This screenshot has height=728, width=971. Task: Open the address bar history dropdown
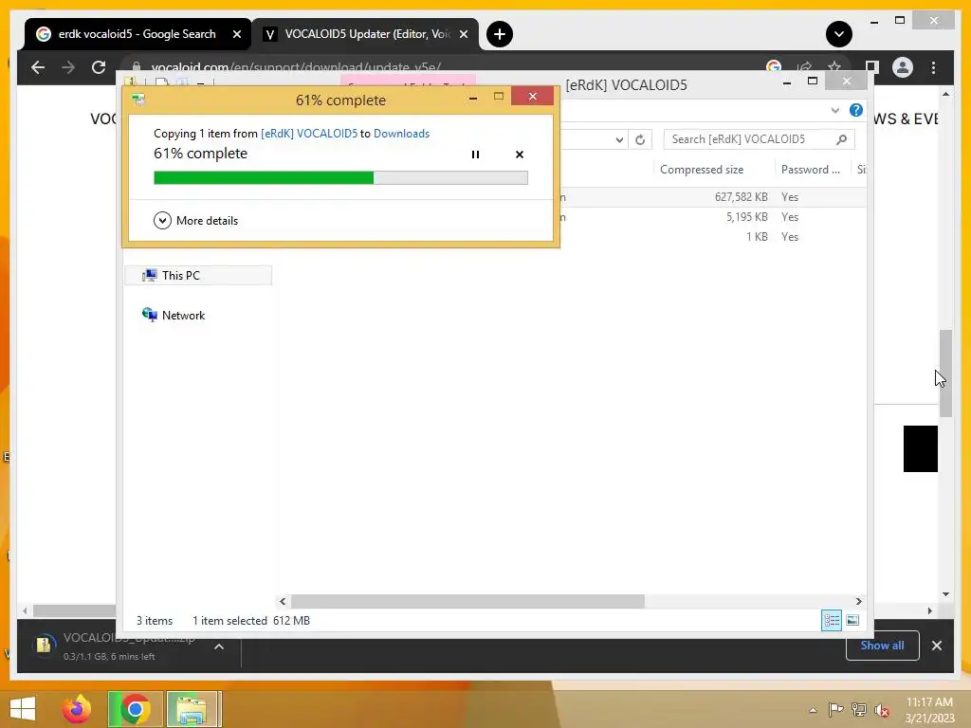pyautogui.click(x=619, y=139)
